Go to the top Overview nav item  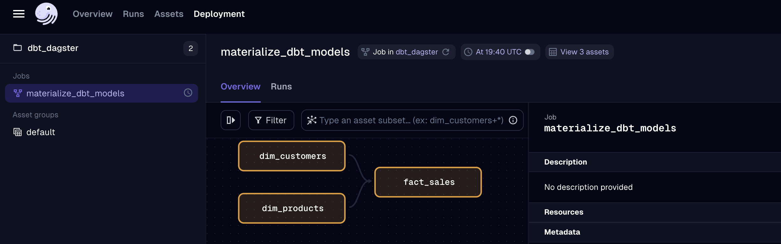point(92,14)
